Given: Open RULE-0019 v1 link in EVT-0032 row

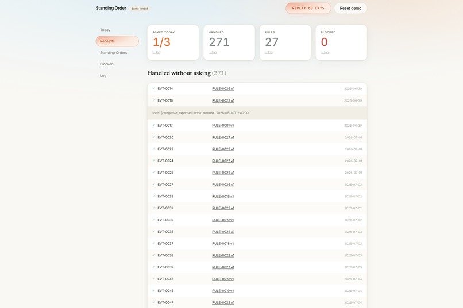Looking at the screenshot, I should (x=223, y=220).
